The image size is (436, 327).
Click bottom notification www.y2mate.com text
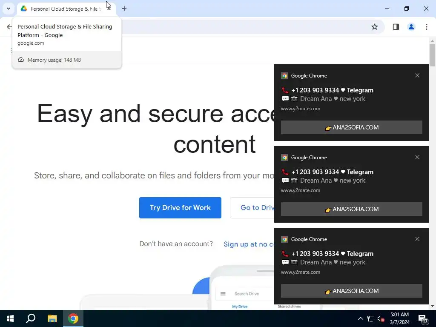coord(301,272)
